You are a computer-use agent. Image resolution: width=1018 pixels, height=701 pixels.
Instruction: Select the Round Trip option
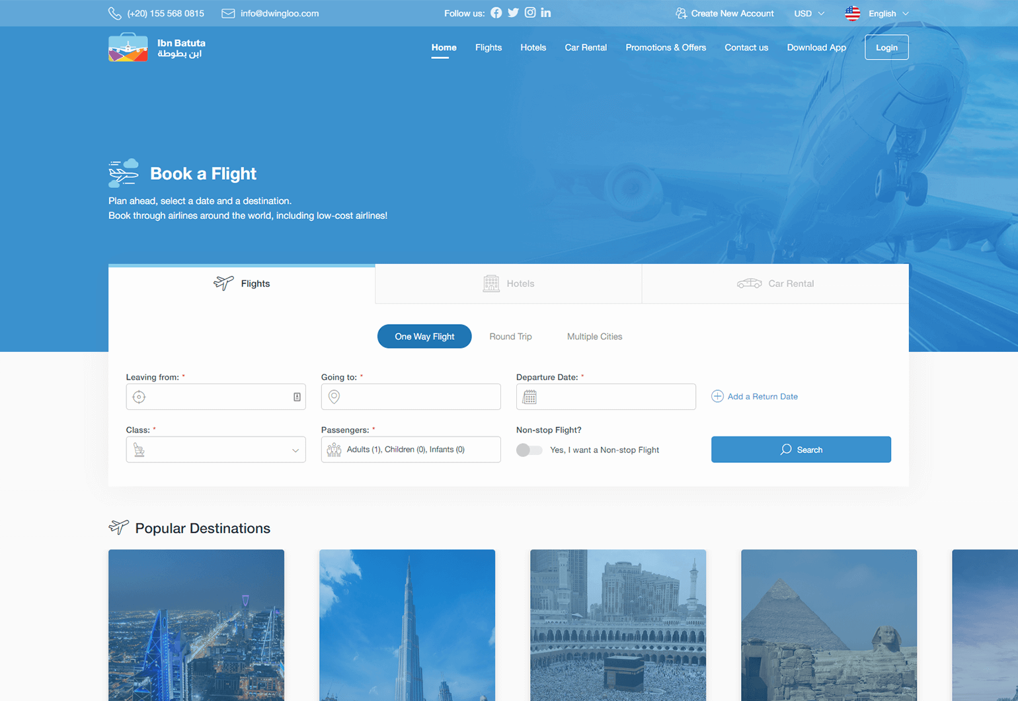click(x=510, y=336)
